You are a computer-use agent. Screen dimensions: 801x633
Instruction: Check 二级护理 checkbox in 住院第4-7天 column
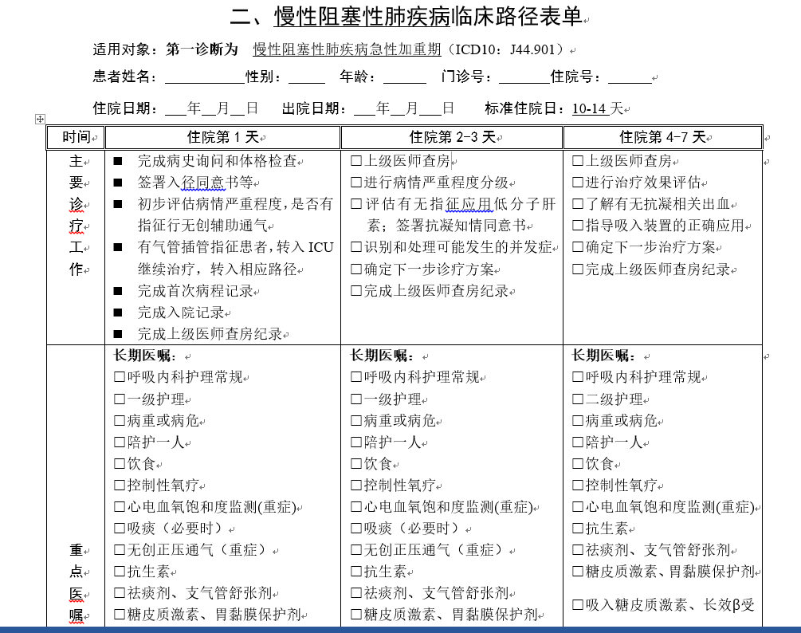coord(578,399)
